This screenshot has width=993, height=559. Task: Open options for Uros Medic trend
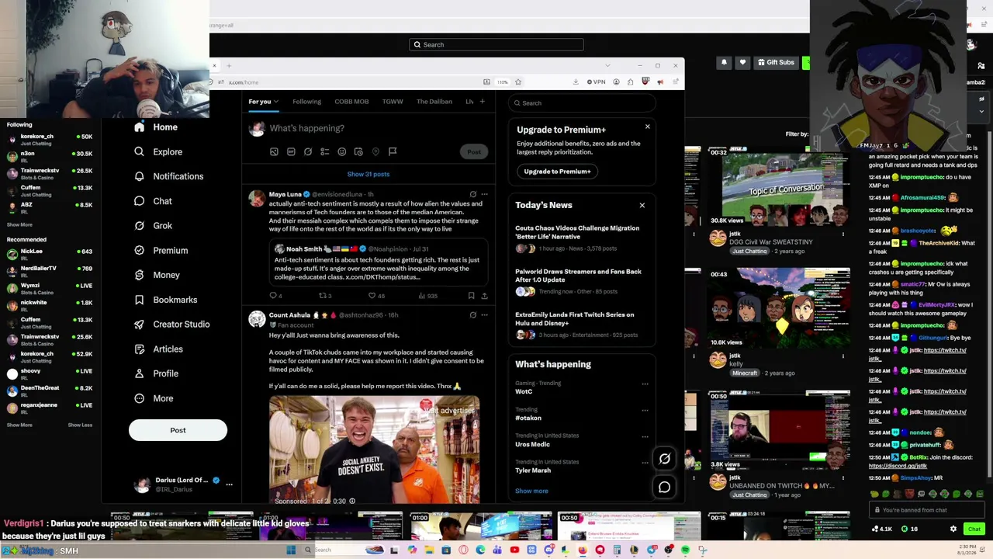tap(645, 437)
